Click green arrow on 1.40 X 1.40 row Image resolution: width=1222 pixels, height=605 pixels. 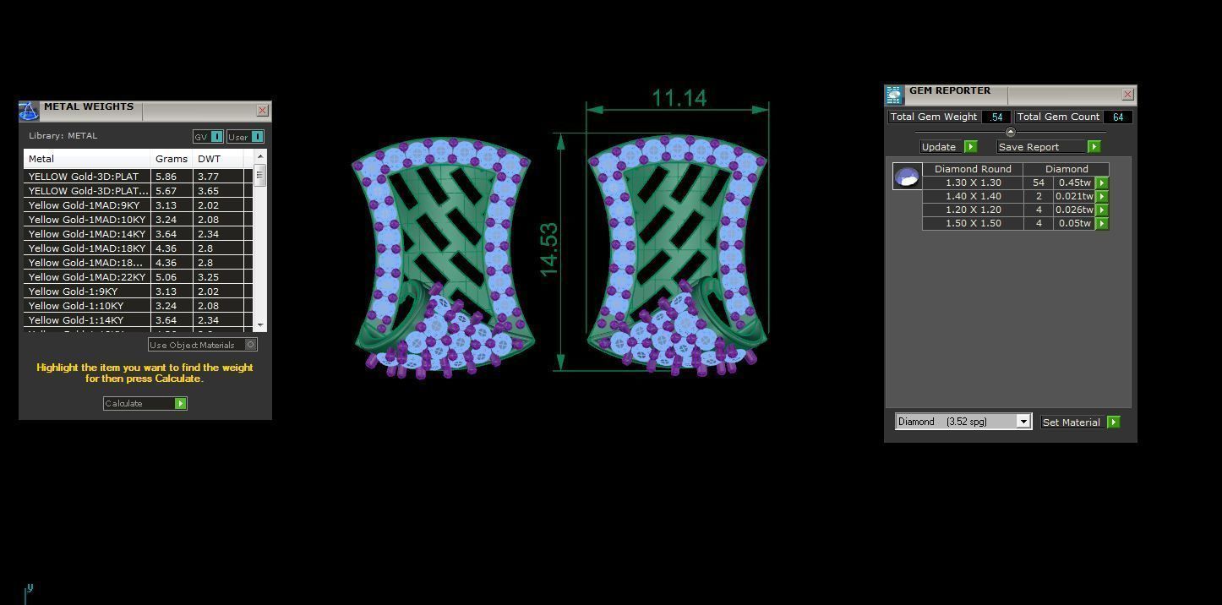pos(1101,196)
